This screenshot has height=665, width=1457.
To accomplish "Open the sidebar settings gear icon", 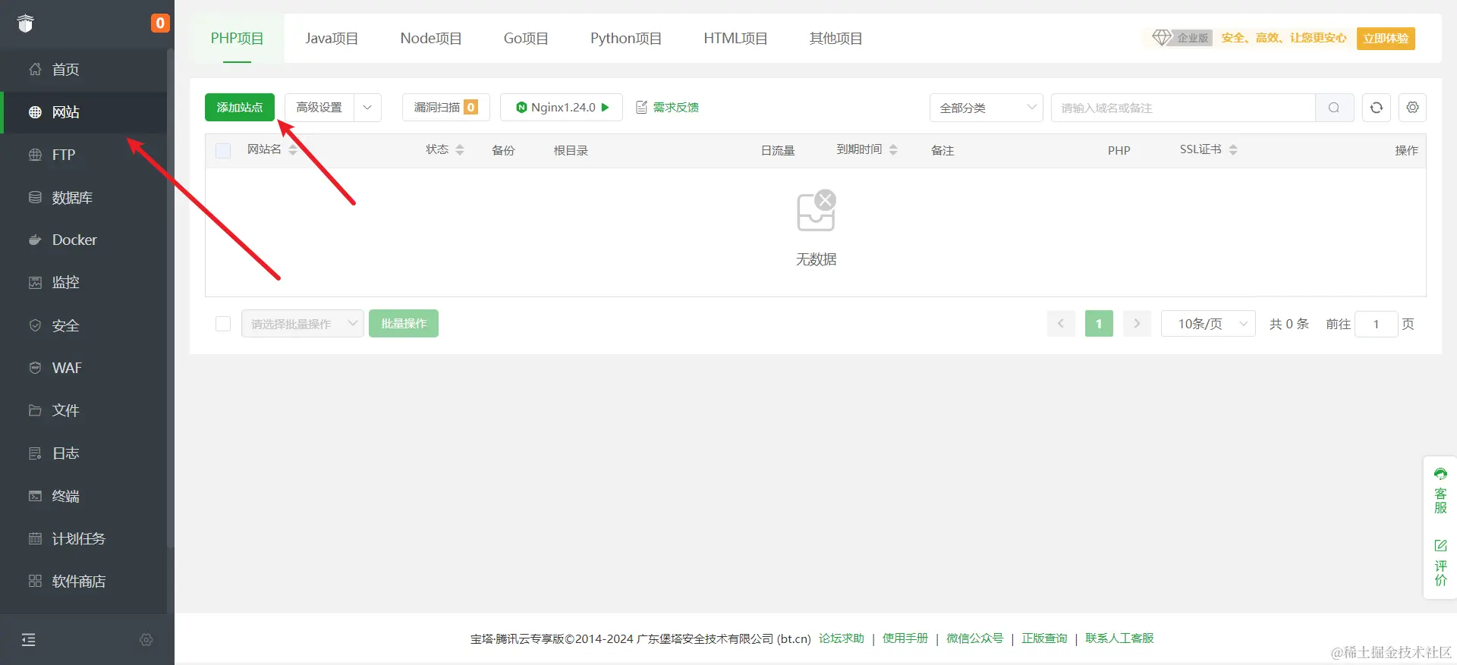I will (x=146, y=640).
